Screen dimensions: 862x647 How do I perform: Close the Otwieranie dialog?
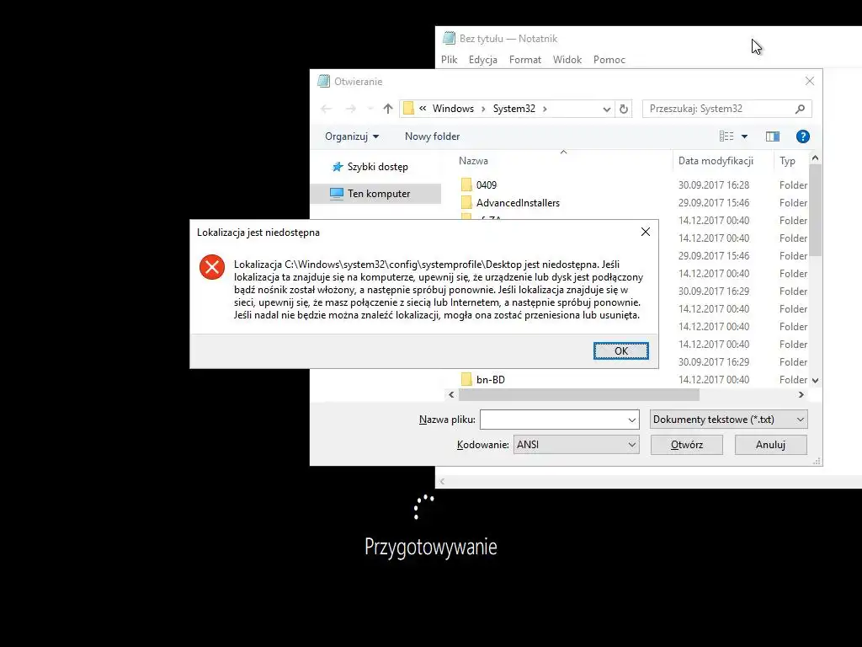pos(809,81)
